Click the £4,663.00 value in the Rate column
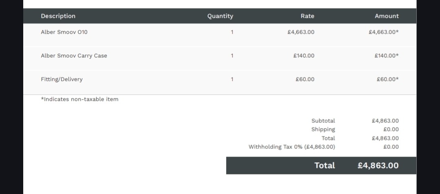The width and height of the screenshot is (440, 194). click(x=301, y=32)
